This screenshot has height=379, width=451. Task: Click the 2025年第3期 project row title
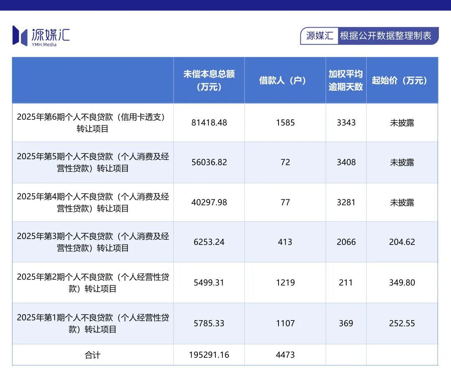click(93, 242)
